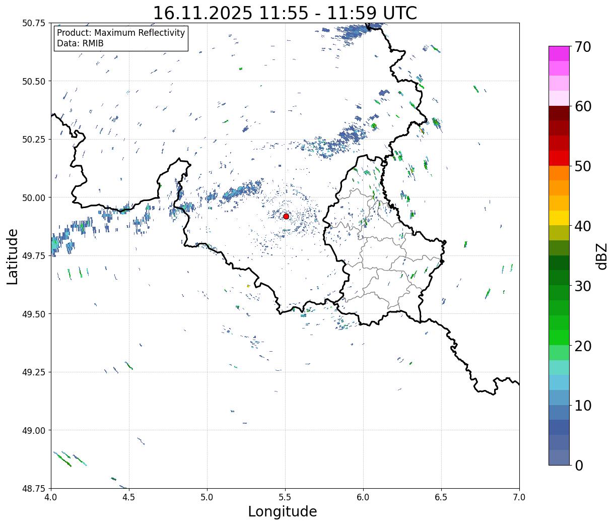This screenshot has width=614, height=524.
Task: Click the latitude tick label 50.50
Action: [34, 81]
